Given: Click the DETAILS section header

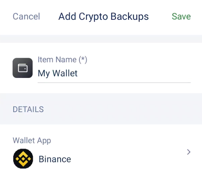Looking at the screenshot, I should pos(28,109).
